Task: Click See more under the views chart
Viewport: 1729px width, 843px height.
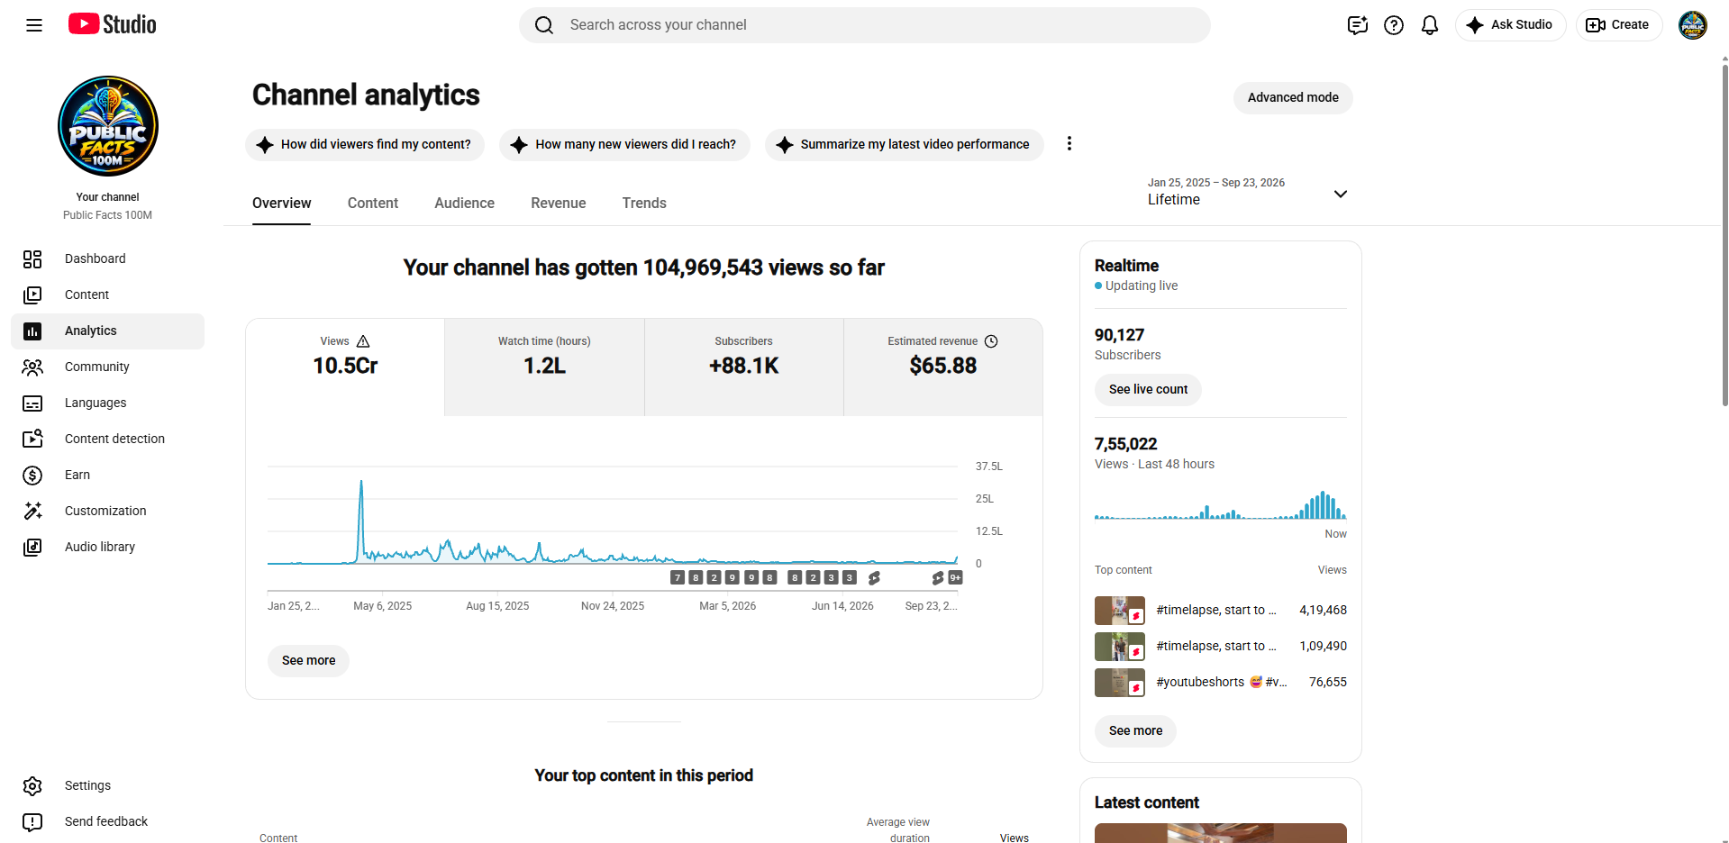Action: click(x=308, y=660)
